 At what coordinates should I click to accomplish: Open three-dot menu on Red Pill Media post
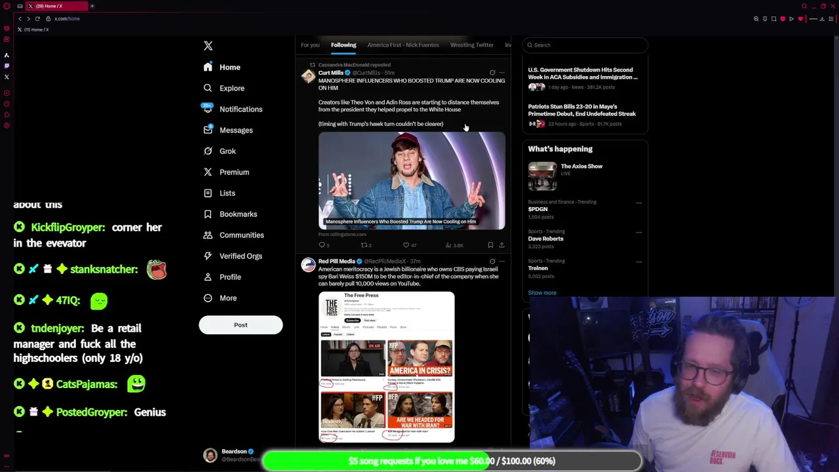(502, 262)
